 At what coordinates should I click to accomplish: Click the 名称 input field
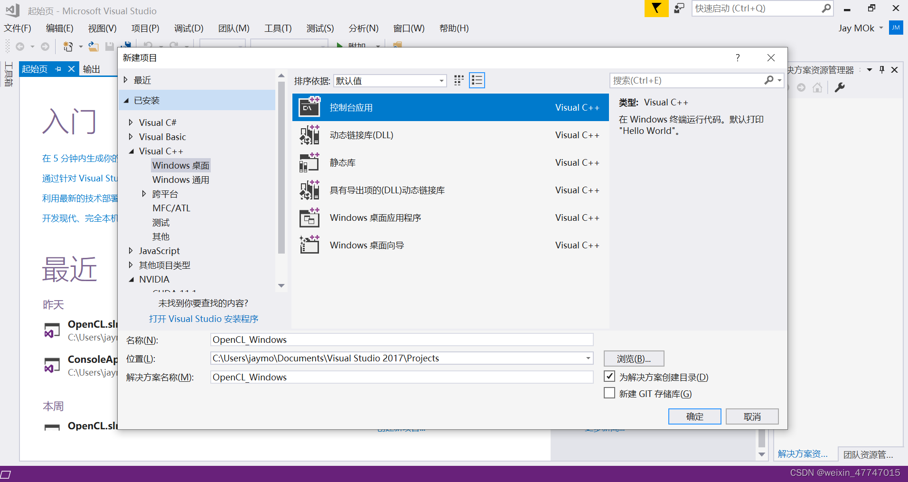tap(401, 339)
